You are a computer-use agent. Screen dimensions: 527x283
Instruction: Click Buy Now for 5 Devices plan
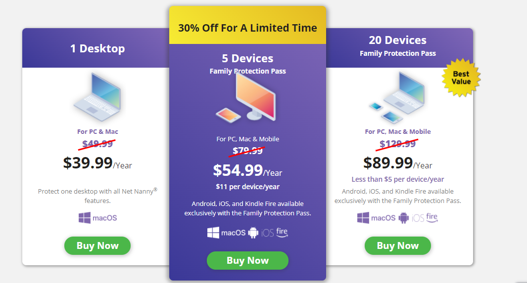[x=248, y=260]
